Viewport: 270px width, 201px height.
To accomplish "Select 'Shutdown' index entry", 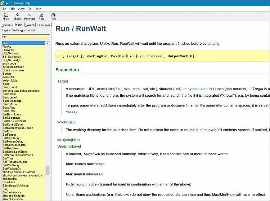I will pos(9,182).
